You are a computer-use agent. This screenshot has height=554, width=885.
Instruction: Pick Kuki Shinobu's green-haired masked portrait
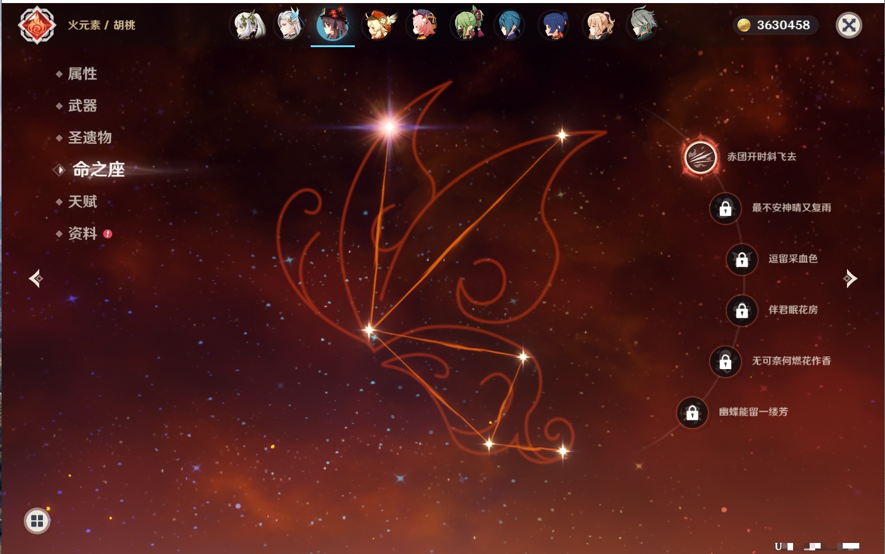click(468, 25)
